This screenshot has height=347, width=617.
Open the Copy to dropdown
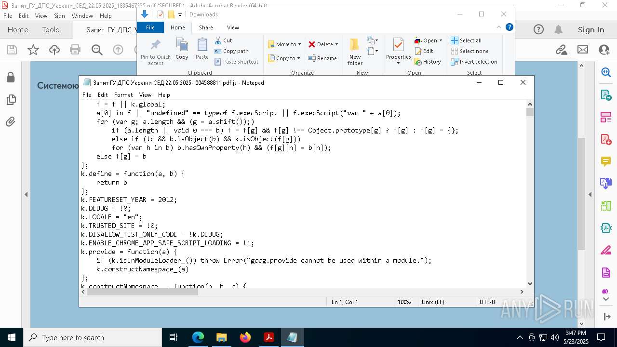pyautogui.click(x=284, y=58)
